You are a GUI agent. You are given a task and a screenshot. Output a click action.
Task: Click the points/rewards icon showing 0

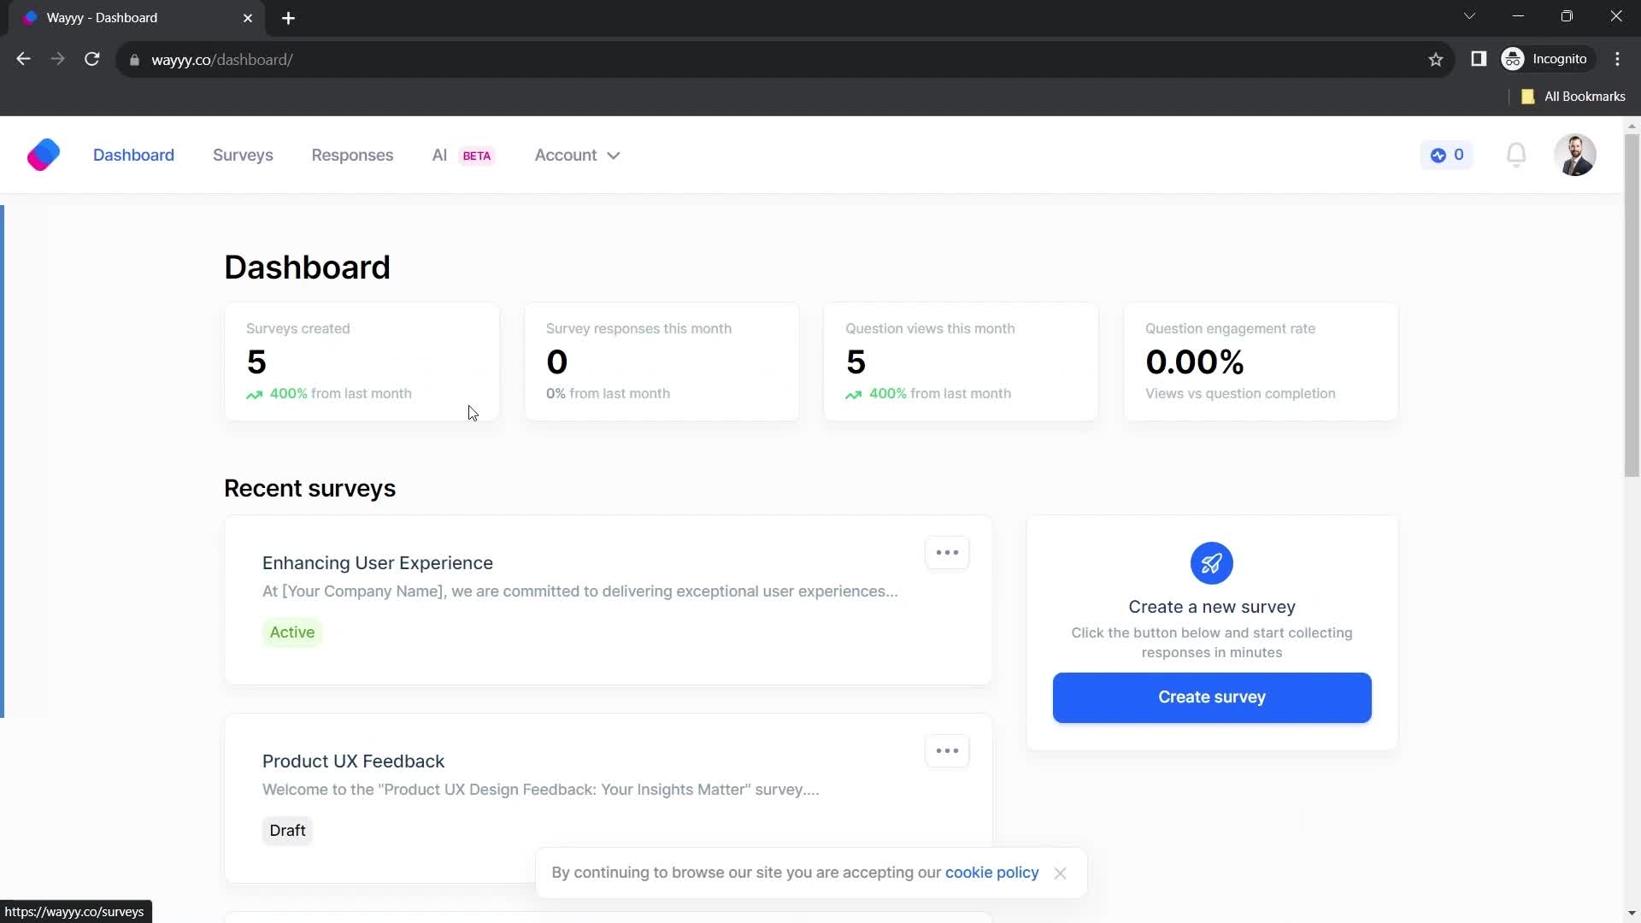click(1449, 155)
